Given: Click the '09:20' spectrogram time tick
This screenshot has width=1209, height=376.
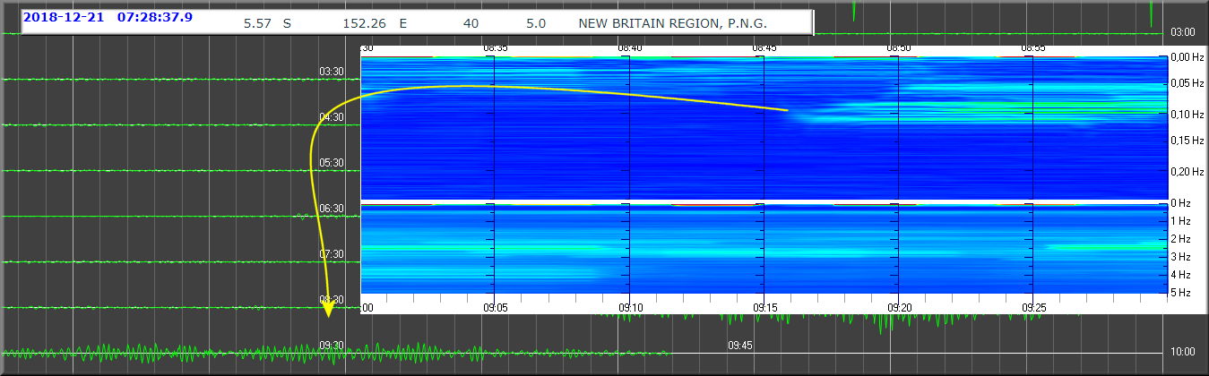Looking at the screenshot, I should coord(899,307).
